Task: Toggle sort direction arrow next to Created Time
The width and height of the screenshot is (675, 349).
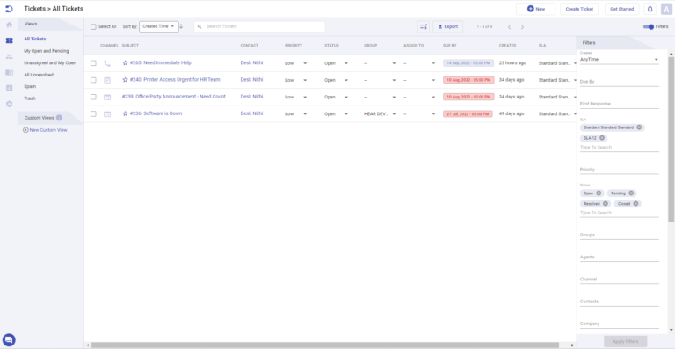Action: [181, 26]
